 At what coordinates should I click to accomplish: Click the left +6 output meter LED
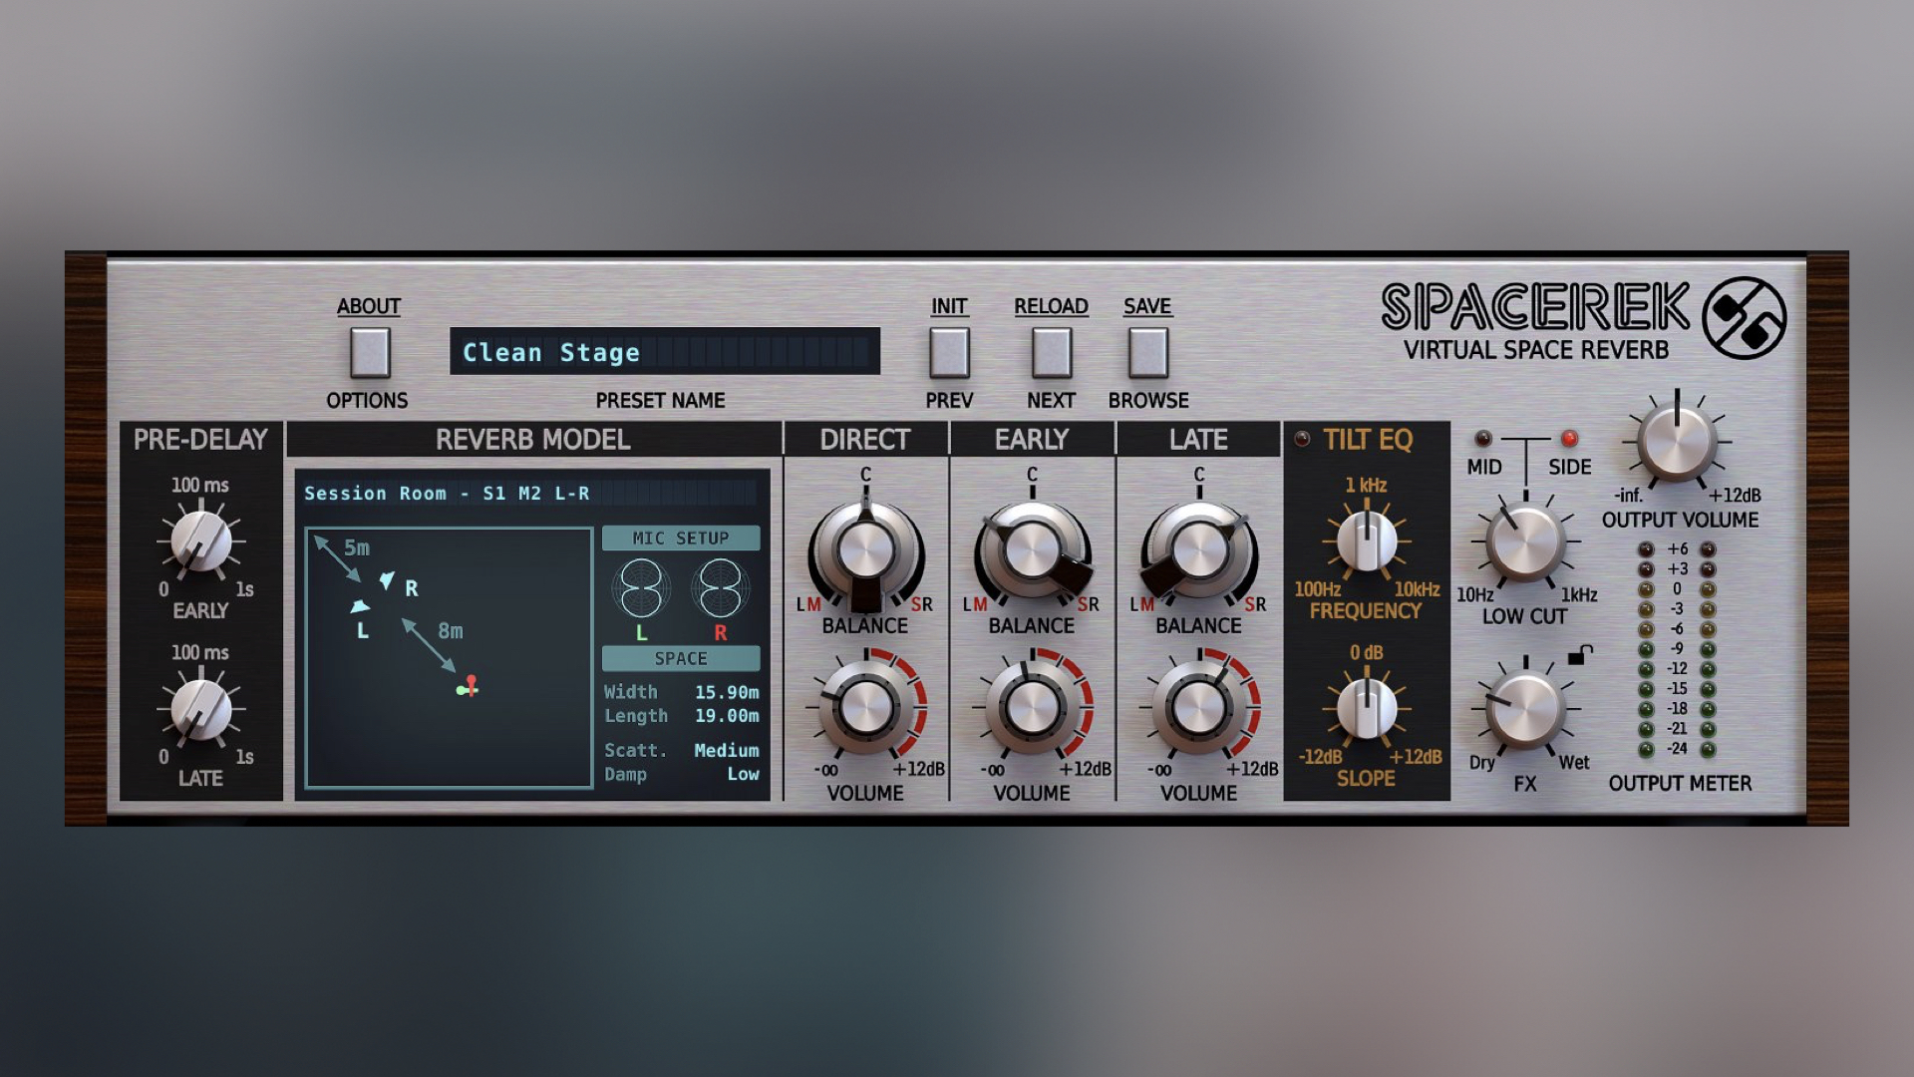(x=1646, y=549)
